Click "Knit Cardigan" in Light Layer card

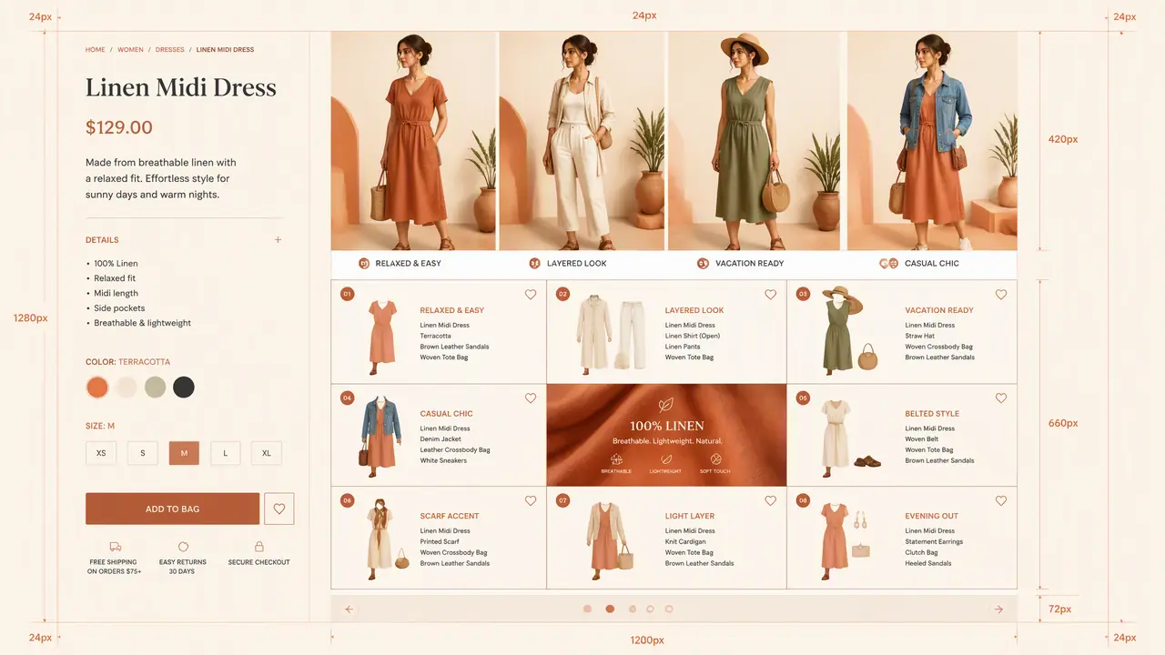click(x=685, y=542)
